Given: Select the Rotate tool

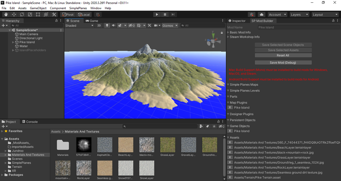Looking at the screenshot, I should [x=22, y=14].
